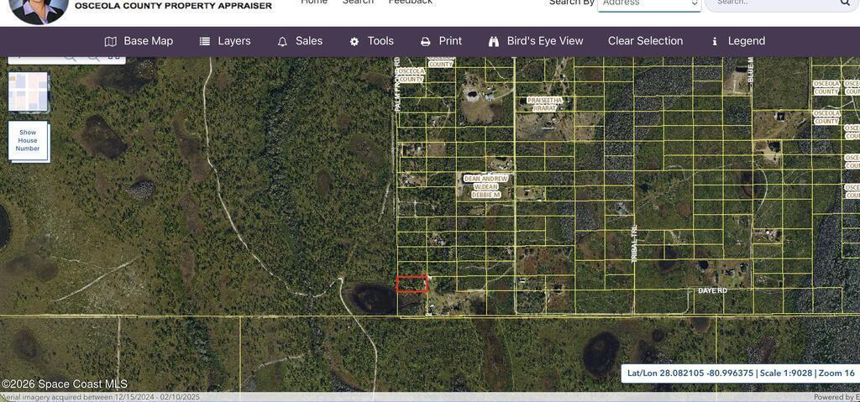Viewport: 860px width, 402px height.
Task: Focus the Search text field
Action: tap(773, 3)
